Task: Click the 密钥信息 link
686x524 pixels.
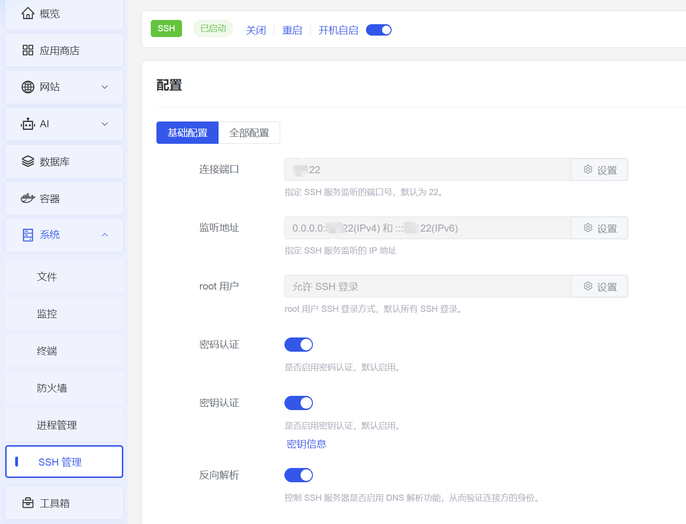Action: (x=306, y=444)
